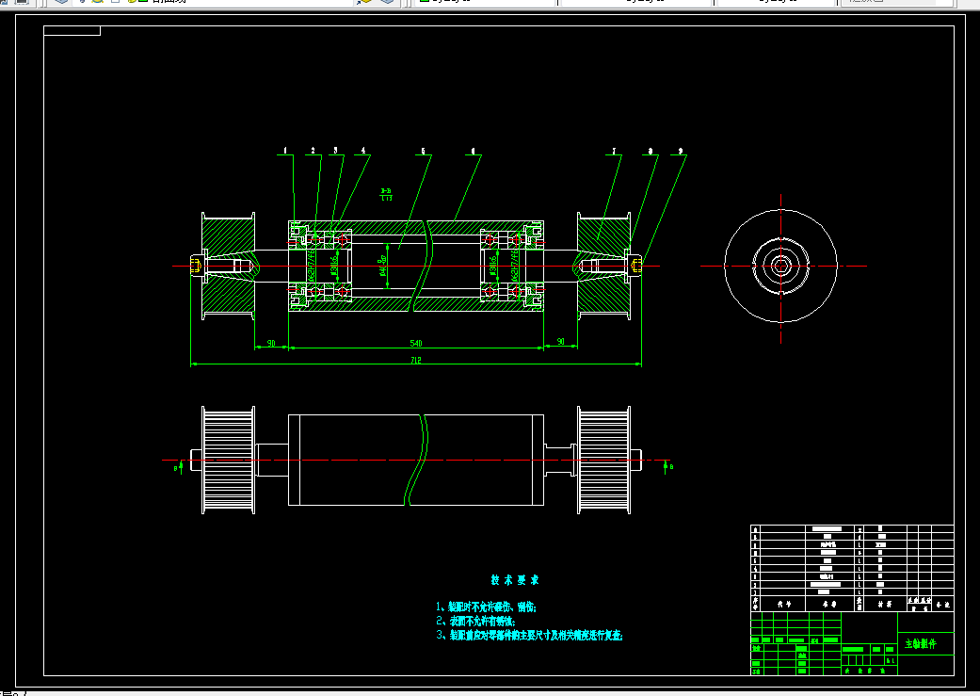This screenshot has height=696, width=980.
Task: Select the cyan technical requirements heading
Action: [514, 580]
